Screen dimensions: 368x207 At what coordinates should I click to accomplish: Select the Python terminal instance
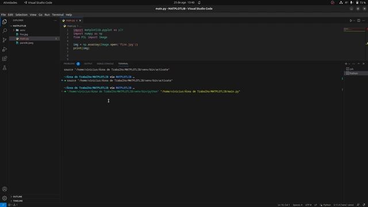[x=355, y=73]
